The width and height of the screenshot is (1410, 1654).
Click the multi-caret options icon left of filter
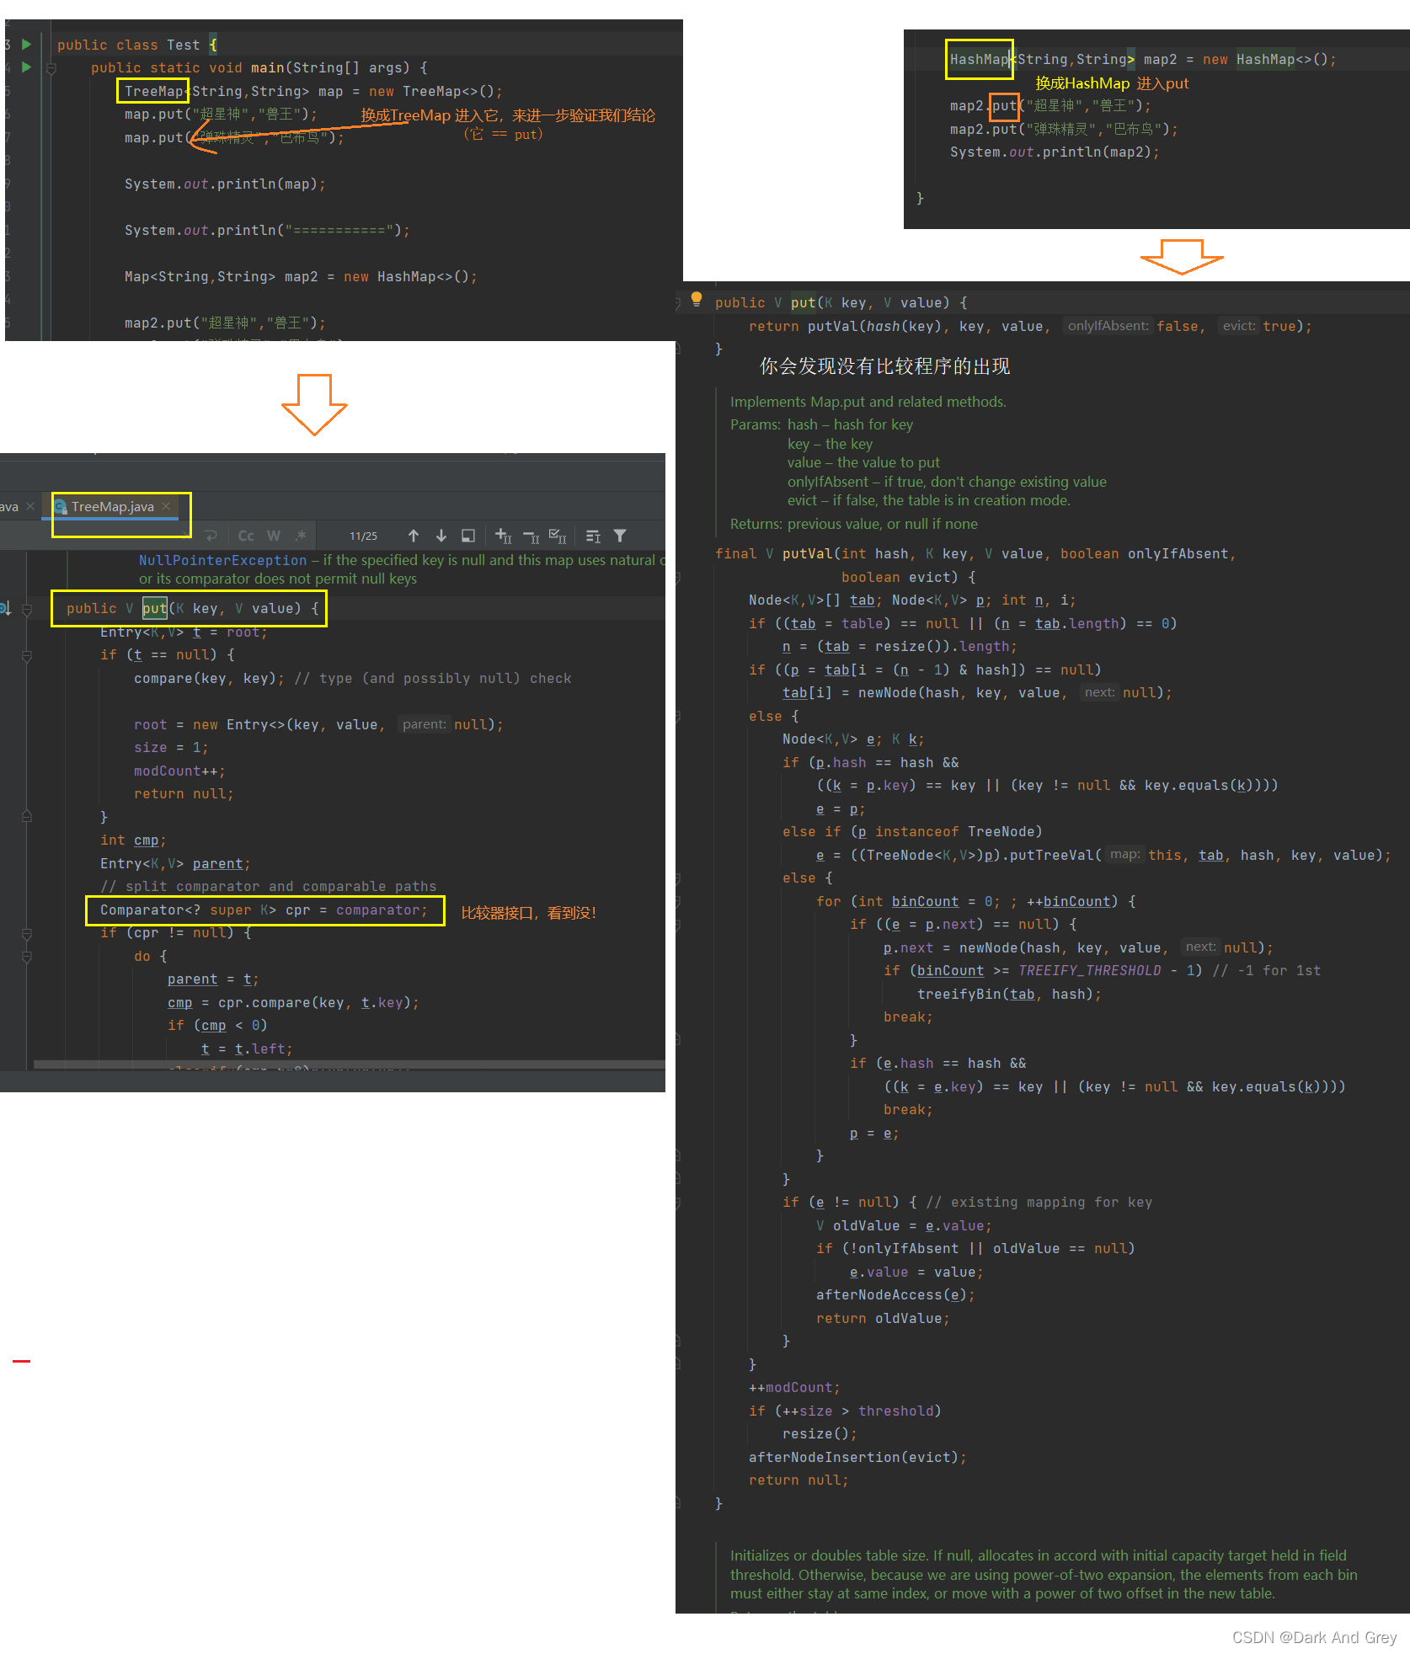tap(593, 536)
